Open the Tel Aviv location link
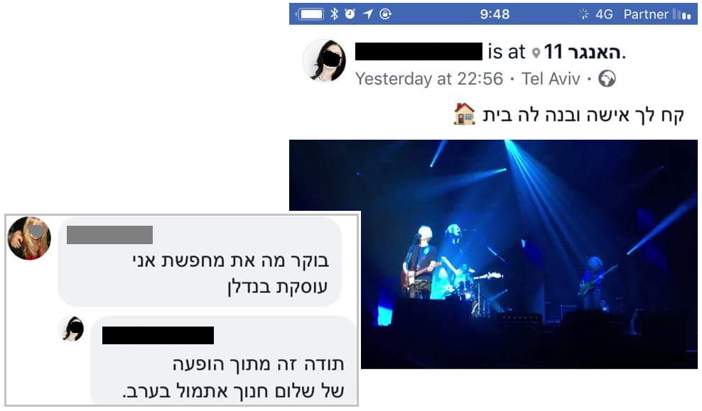Viewport: 702px width, 411px height. [551, 79]
